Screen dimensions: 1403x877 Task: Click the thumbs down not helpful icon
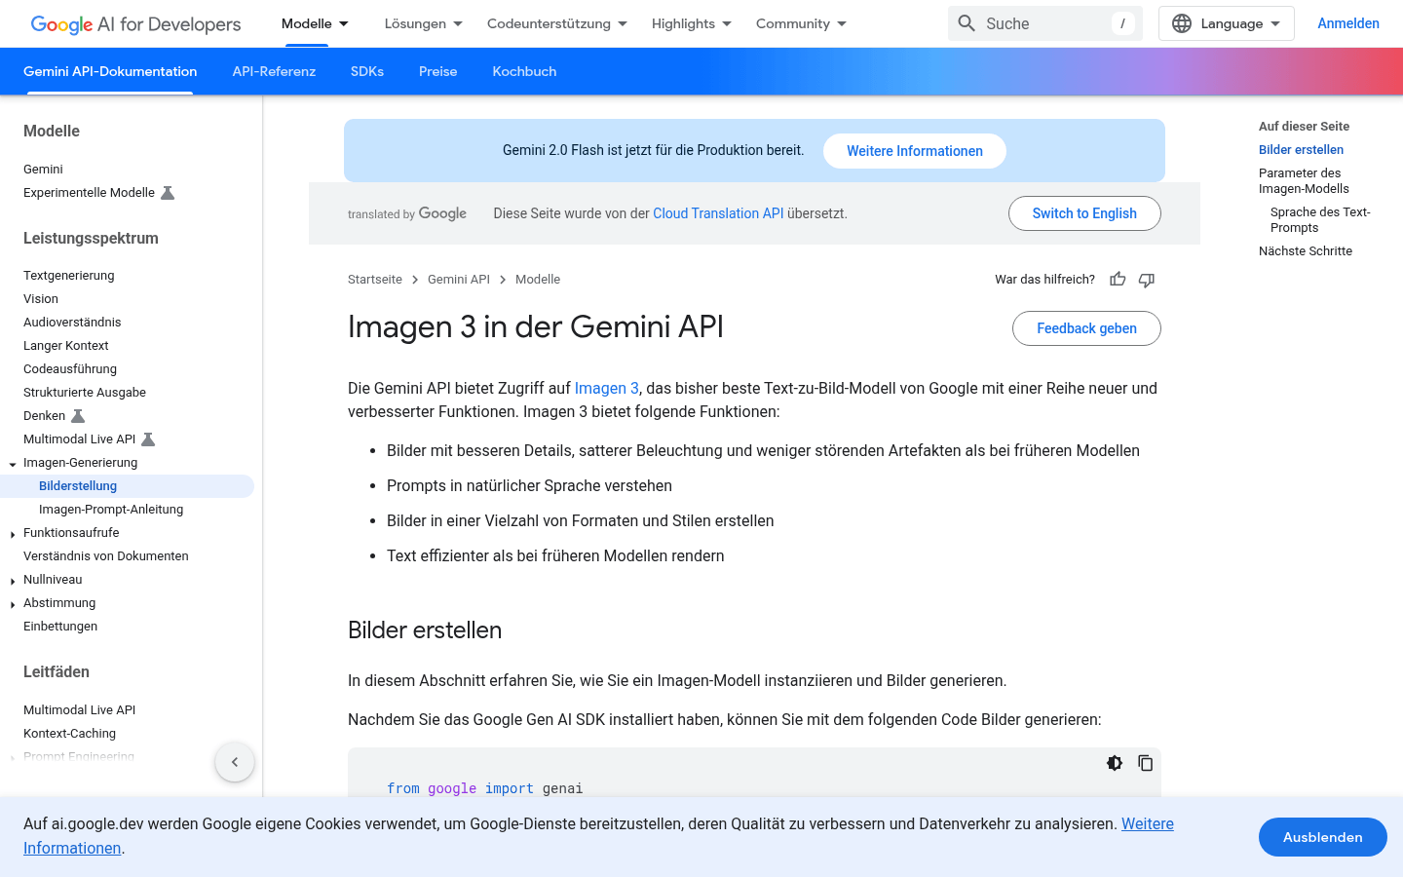[x=1147, y=280]
